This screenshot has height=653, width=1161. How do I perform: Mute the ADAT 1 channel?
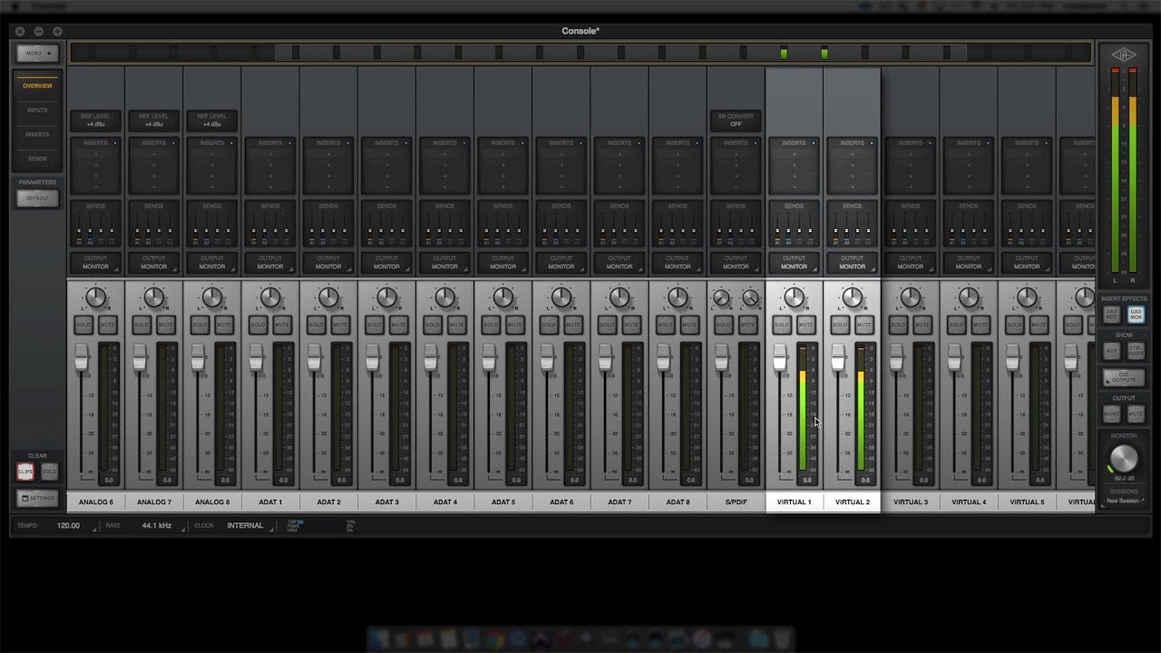pos(281,324)
